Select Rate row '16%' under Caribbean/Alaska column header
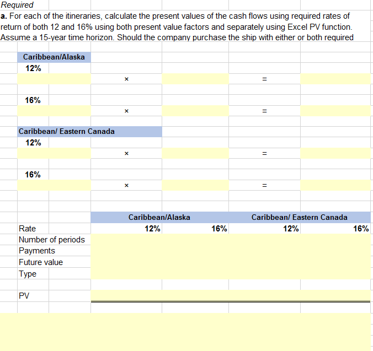 (x=219, y=229)
